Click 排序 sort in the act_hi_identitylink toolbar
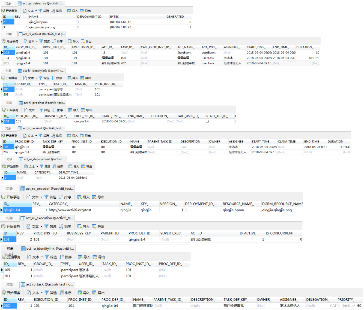Image resolution: width=364 pixels, height=310 pixels. [57, 78]
